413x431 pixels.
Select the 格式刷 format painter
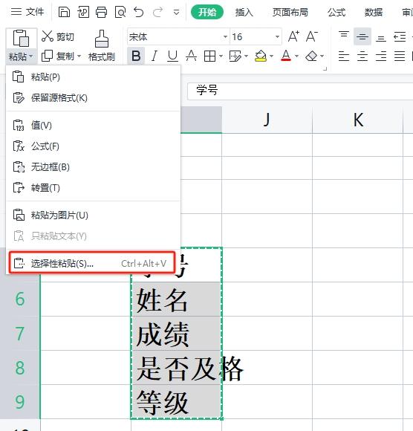click(x=102, y=45)
